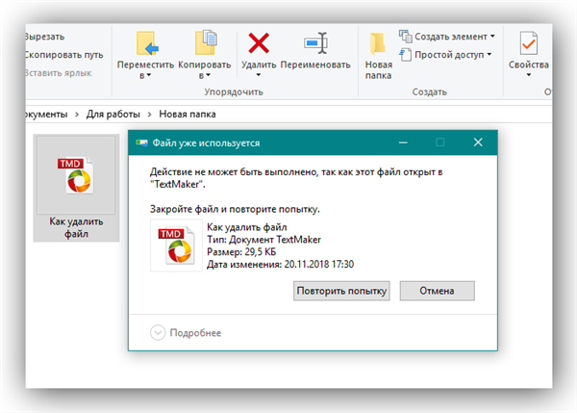The width and height of the screenshot is (577, 413).
Task: Click the Переместить в label
Action: click(145, 69)
